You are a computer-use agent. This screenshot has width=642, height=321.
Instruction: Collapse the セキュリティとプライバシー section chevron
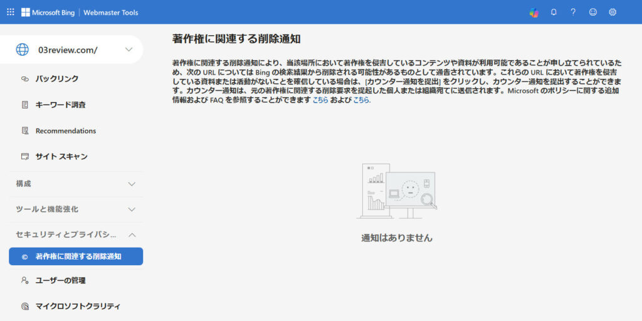[x=132, y=235]
